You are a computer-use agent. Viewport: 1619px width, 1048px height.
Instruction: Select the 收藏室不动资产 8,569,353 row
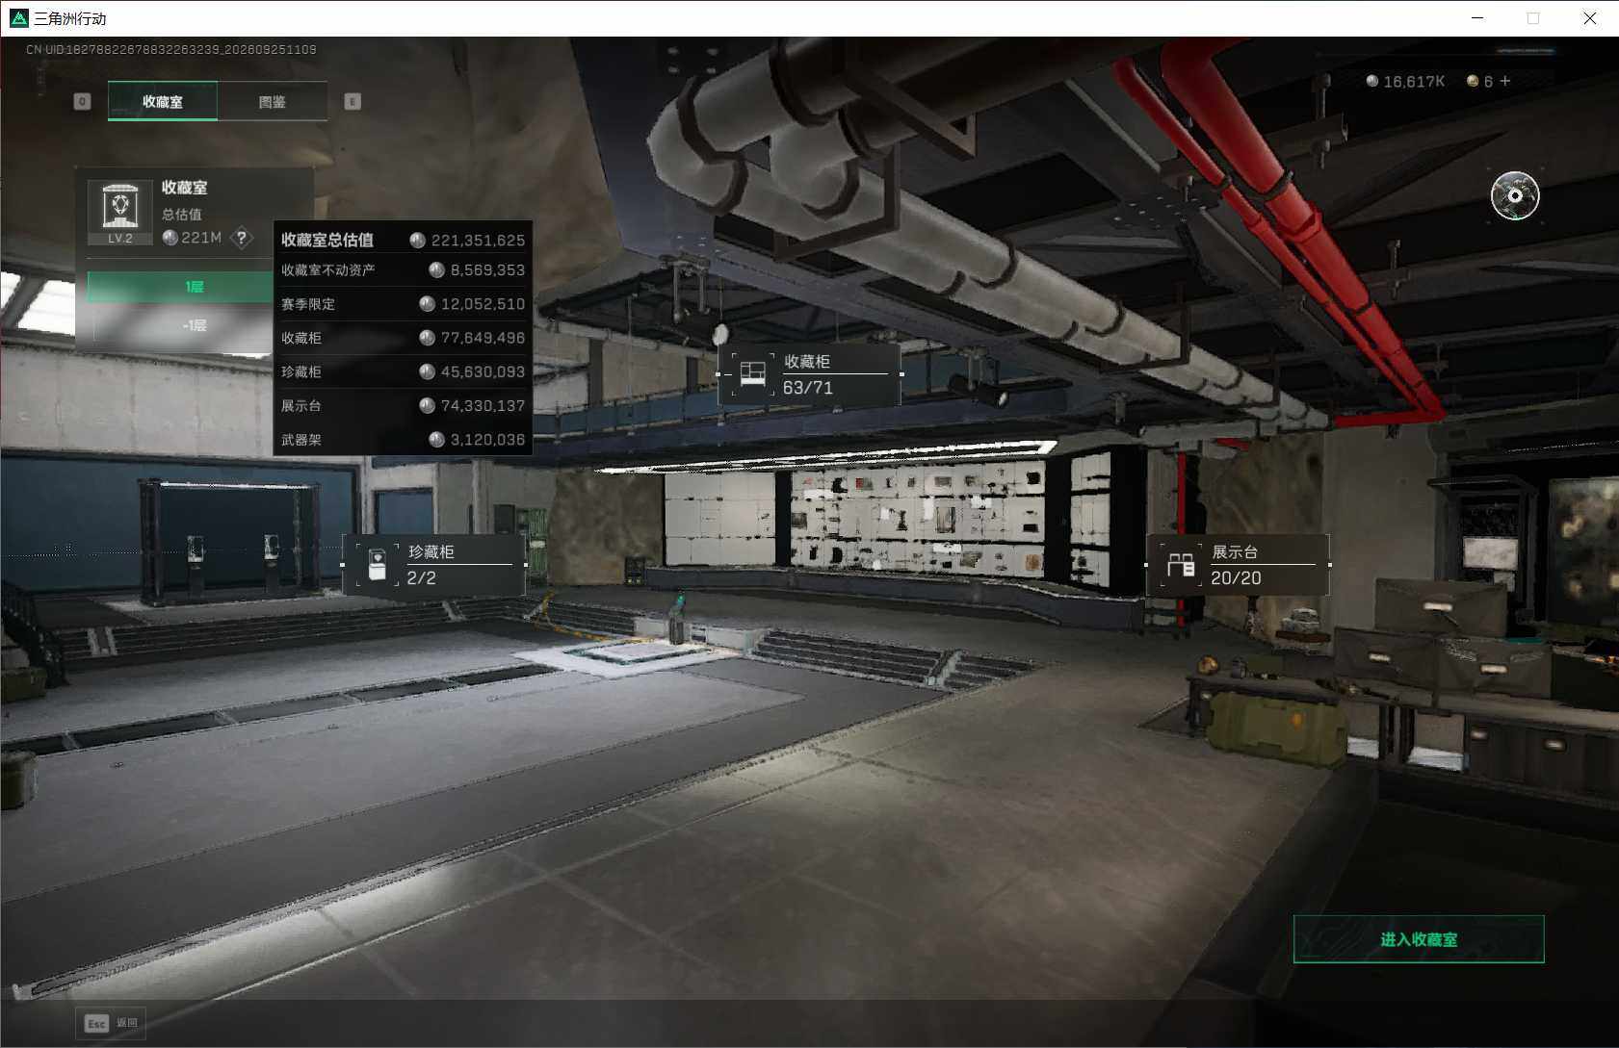tap(403, 270)
